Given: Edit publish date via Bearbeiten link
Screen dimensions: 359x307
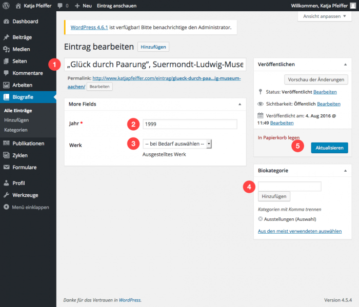Looking at the screenshot, I should (x=282, y=123).
